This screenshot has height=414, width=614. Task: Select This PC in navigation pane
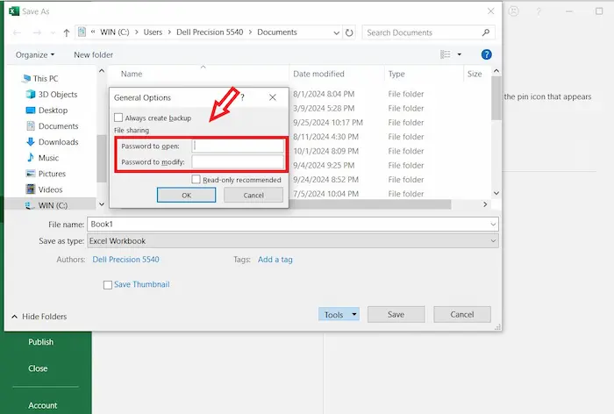[40, 78]
